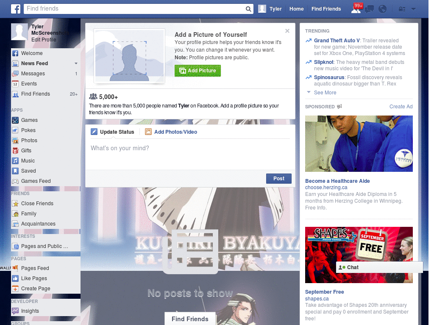The width and height of the screenshot is (434, 325).
Task: Open the Grand Theft Auto V trending link
Action: tap(337, 41)
